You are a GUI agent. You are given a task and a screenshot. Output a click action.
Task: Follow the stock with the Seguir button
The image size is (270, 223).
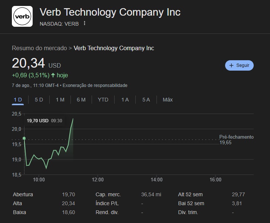click(x=239, y=65)
